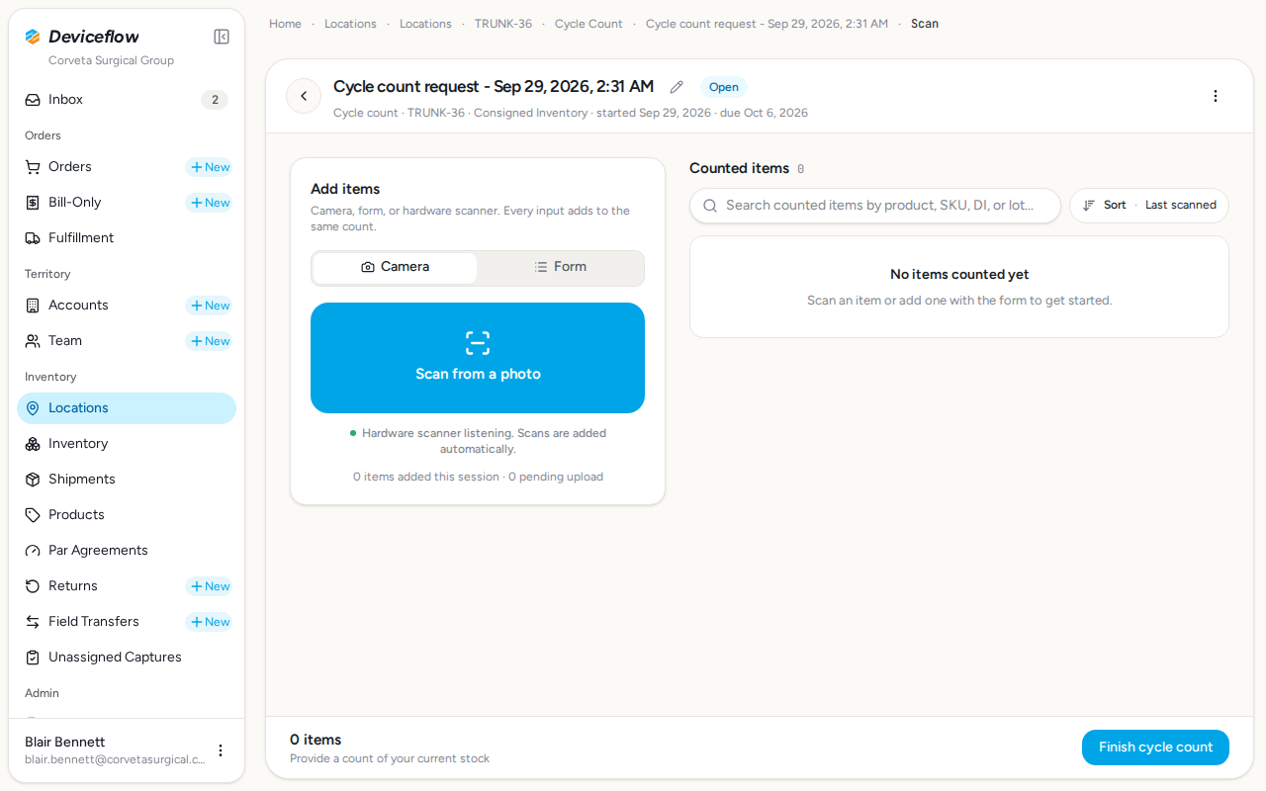Collapse the sidebar panel icon
Screen dimensions: 1266x791
[222, 37]
